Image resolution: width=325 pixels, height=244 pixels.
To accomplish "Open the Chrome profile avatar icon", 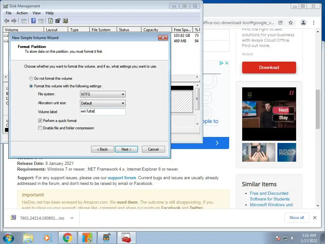I will click(x=303, y=23).
